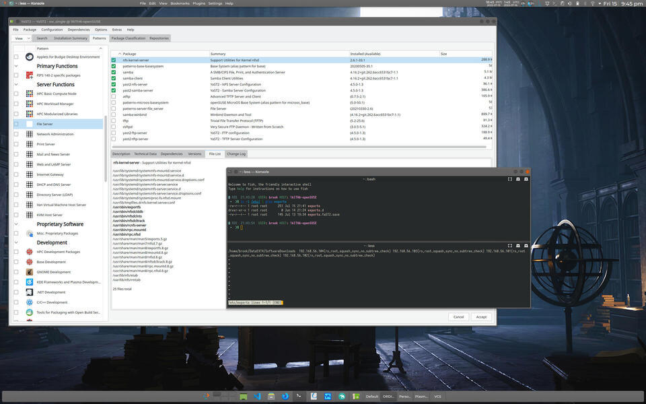Image resolution: width=646 pixels, height=404 pixels.
Task: Click the HPC Modularized Libraries icon
Action: point(29,114)
